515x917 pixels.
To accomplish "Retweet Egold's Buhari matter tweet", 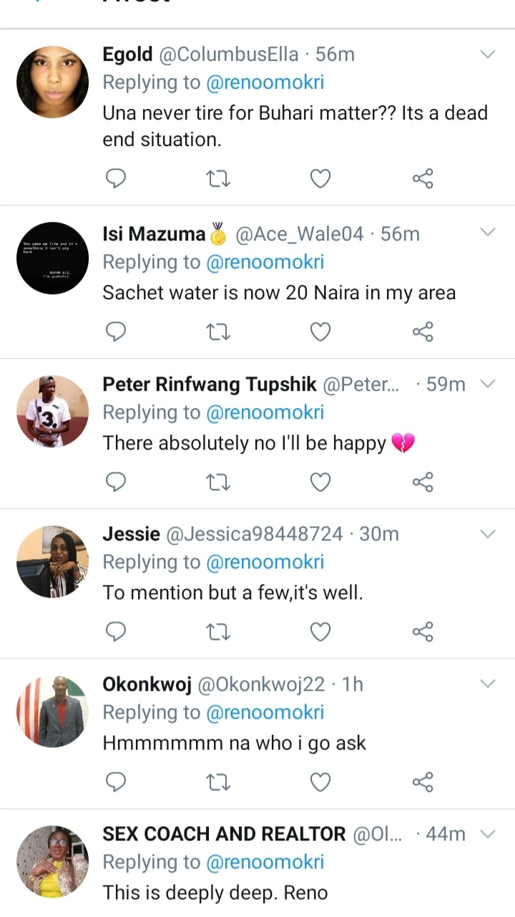I will 218,178.
